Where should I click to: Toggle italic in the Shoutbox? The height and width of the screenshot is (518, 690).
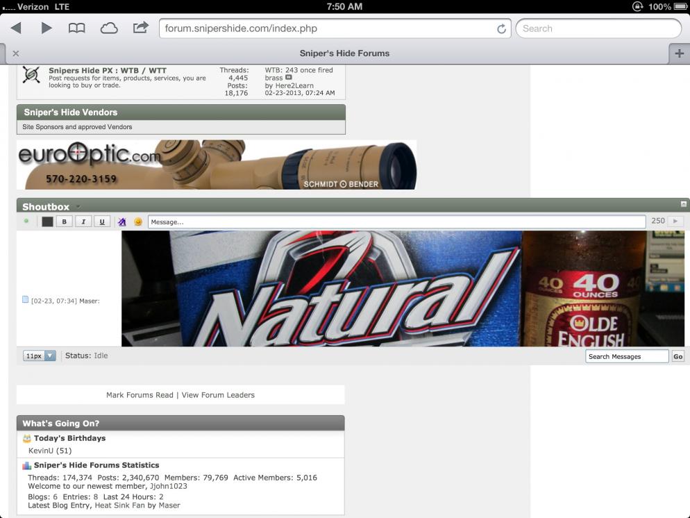tap(83, 222)
